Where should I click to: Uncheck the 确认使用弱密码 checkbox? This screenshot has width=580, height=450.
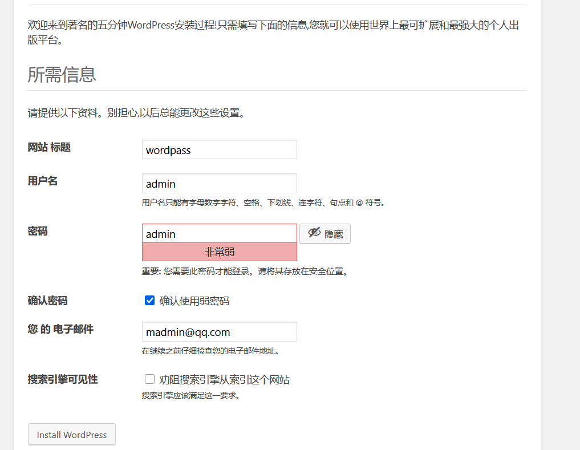point(149,300)
